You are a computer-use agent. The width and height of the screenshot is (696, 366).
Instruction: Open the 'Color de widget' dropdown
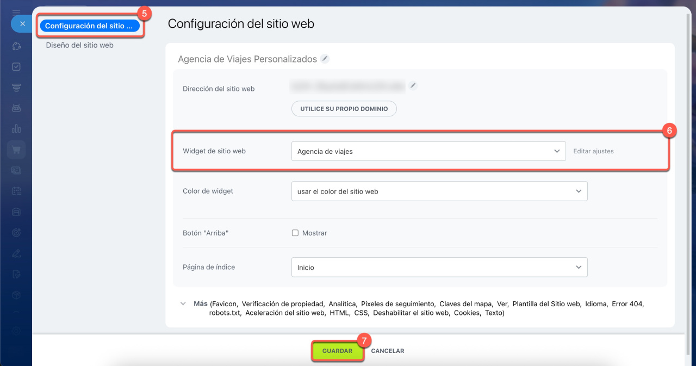(x=439, y=191)
